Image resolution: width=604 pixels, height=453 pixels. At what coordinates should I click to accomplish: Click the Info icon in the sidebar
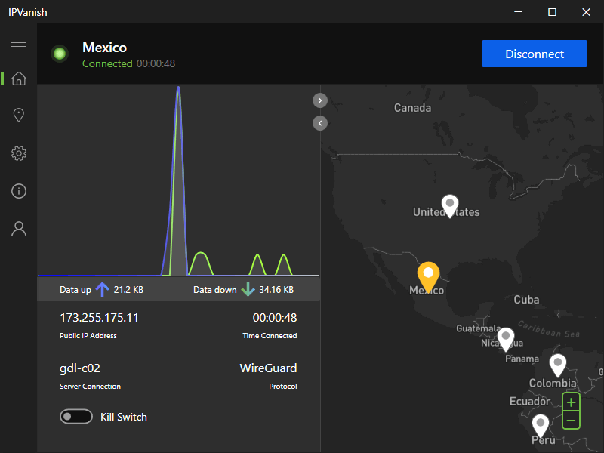click(18, 190)
